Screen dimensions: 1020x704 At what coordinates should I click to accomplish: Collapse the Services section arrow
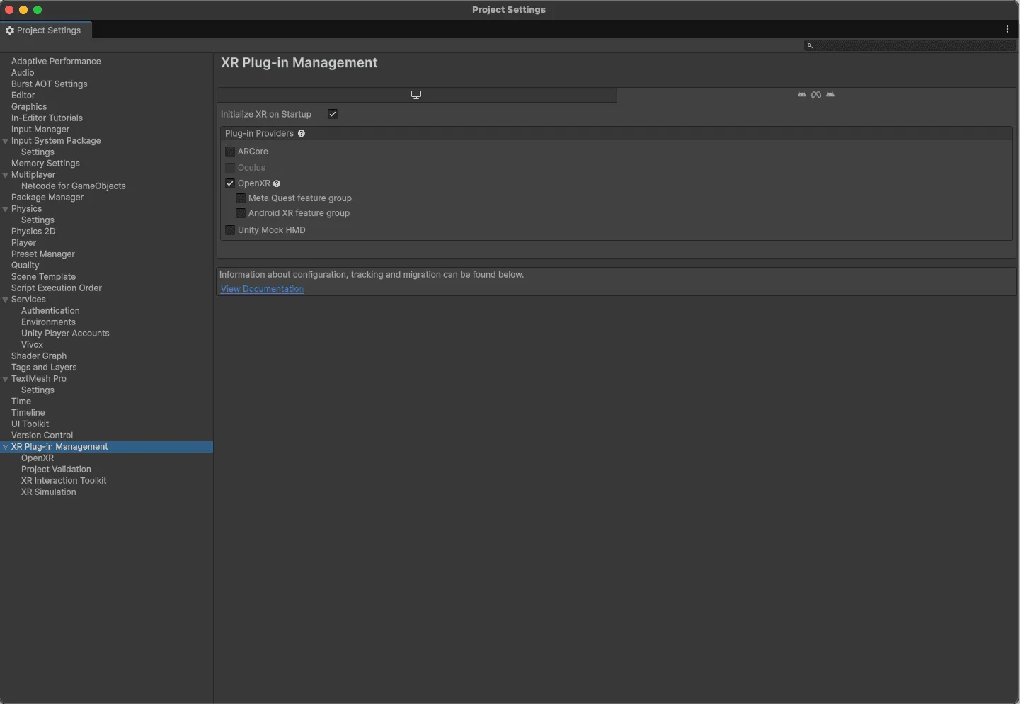coord(6,300)
